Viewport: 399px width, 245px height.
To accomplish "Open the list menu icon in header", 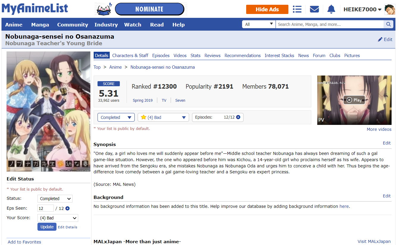I will 297,9.
